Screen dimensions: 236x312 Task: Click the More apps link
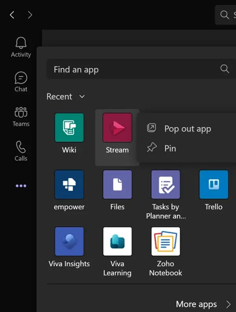[x=196, y=304]
